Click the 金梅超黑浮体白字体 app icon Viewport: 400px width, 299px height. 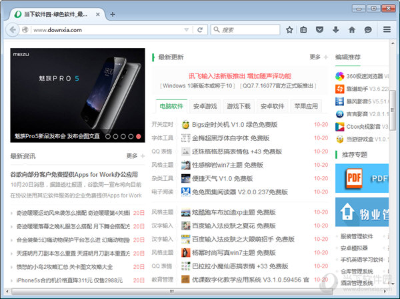click(185, 138)
